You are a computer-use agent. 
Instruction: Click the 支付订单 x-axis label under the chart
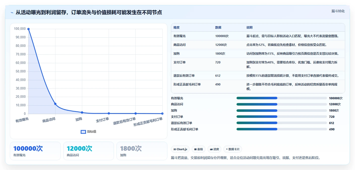pyautogui.click(x=102, y=120)
